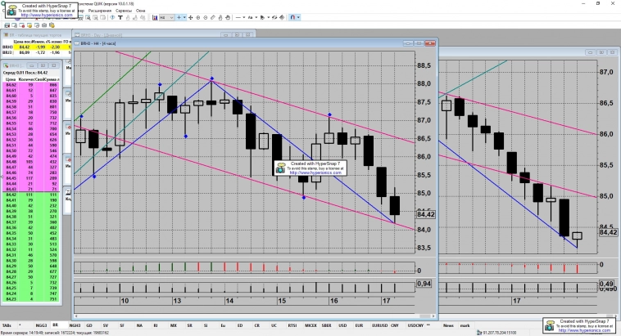Open the Окна menu
Viewport: 621px width, 336px height.
tap(141, 10)
